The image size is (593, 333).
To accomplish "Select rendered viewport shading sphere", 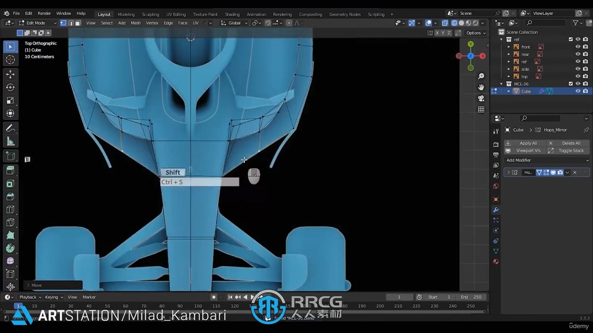I will click(475, 23).
